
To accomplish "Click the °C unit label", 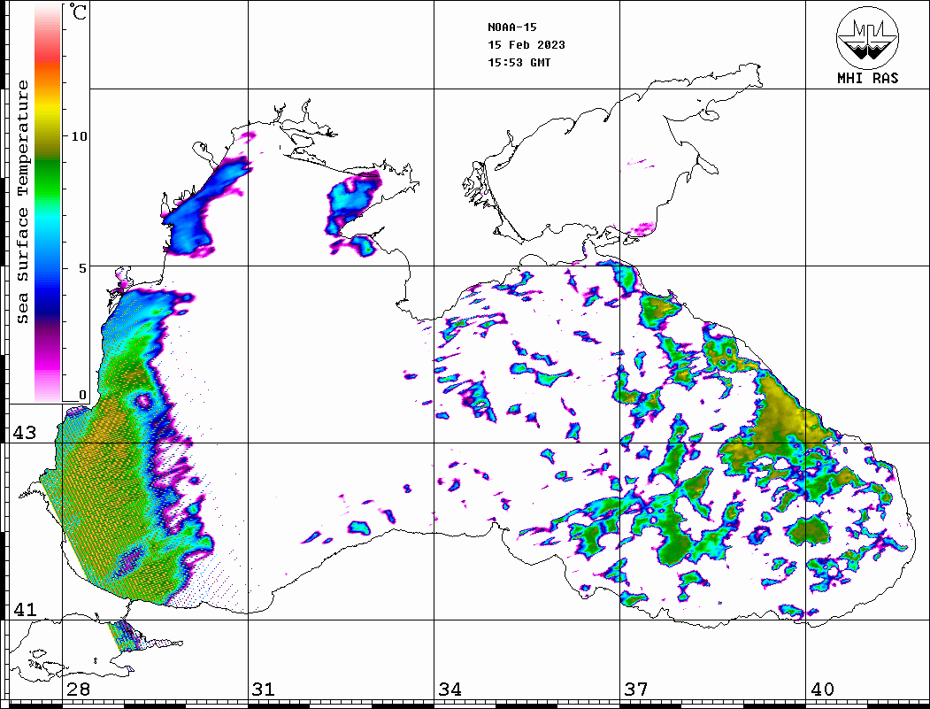I will pyautogui.click(x=78, y=12).
